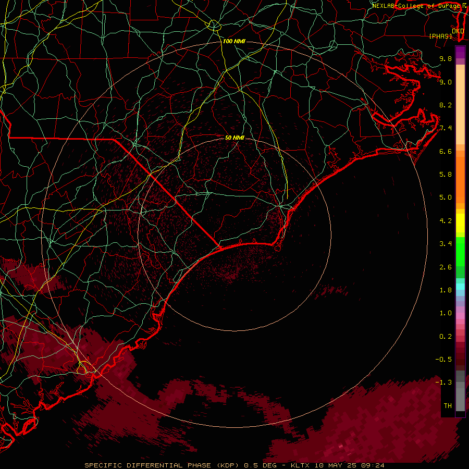Select the 6.6 value on color scale
This screenshot has height=469, width=469.
point(446,151)
